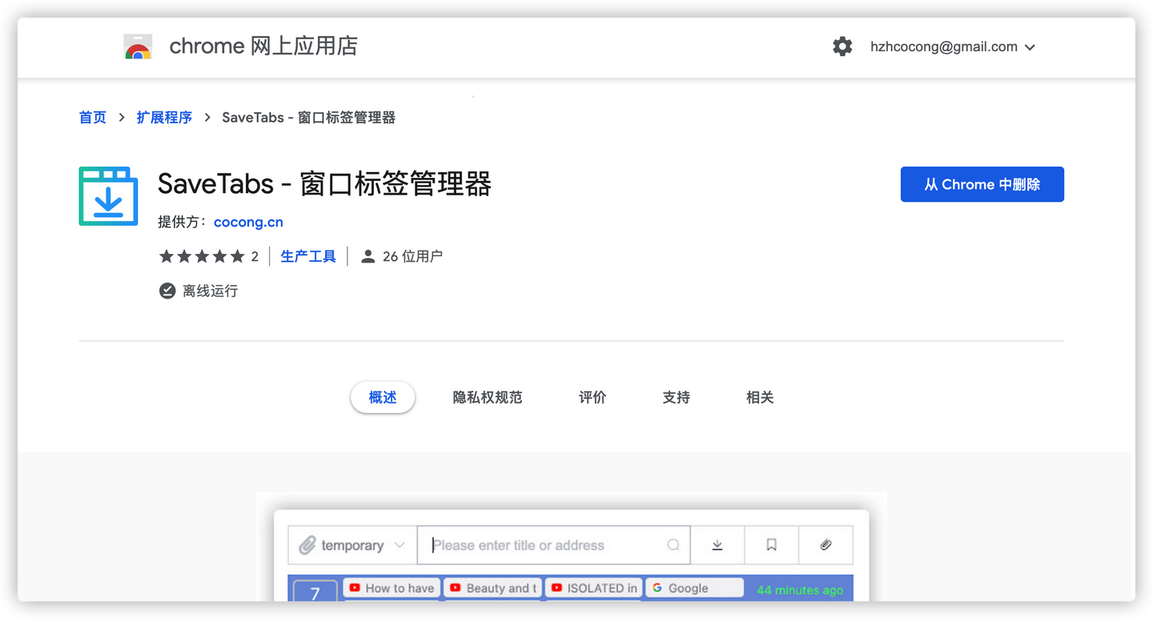This screenshot has width=1153, height=619.
Task: Click the 首页 breadcrumb link
Action: click(x=91, y=117)
